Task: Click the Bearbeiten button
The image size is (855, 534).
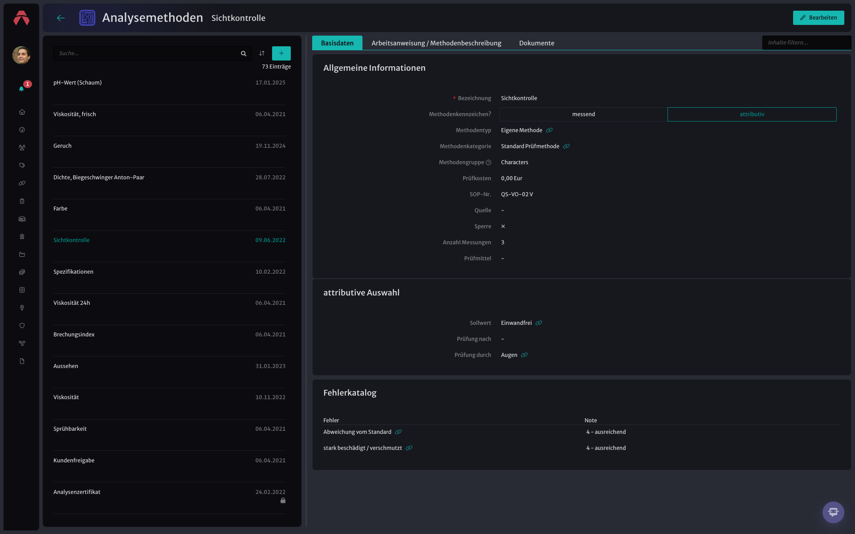Action: point(818,18)
